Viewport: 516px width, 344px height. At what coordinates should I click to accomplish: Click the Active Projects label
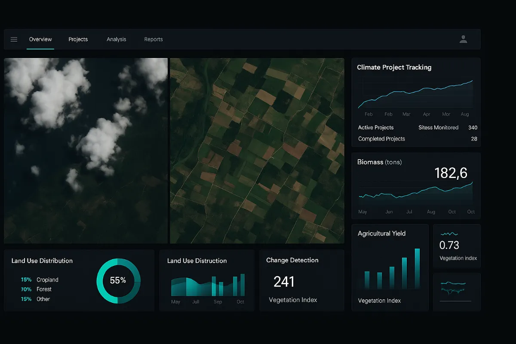tap(376, 128)
